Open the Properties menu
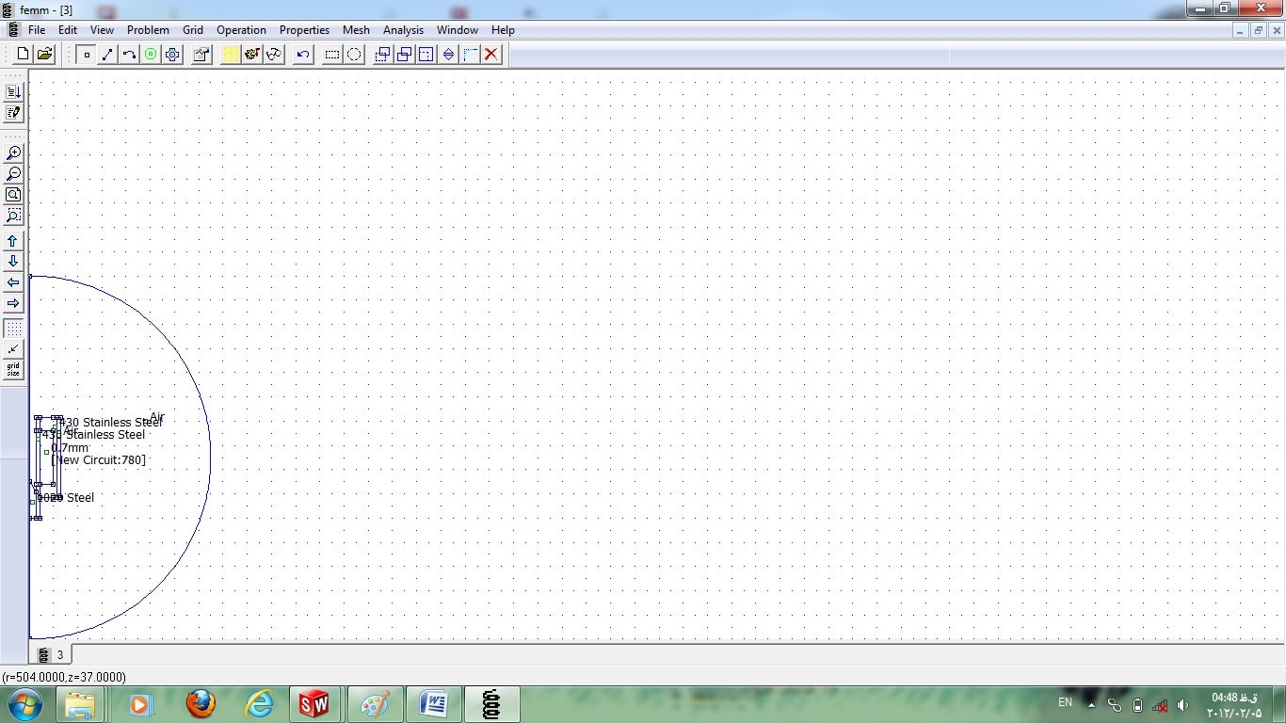 click(x=304, y=30)
